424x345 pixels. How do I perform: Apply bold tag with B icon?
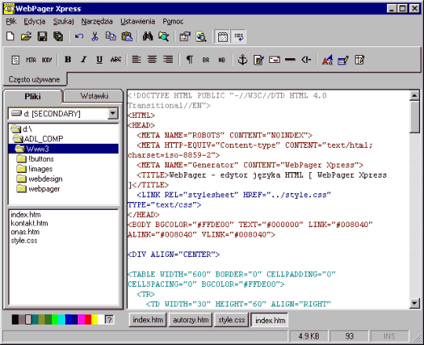pos(68,60)
